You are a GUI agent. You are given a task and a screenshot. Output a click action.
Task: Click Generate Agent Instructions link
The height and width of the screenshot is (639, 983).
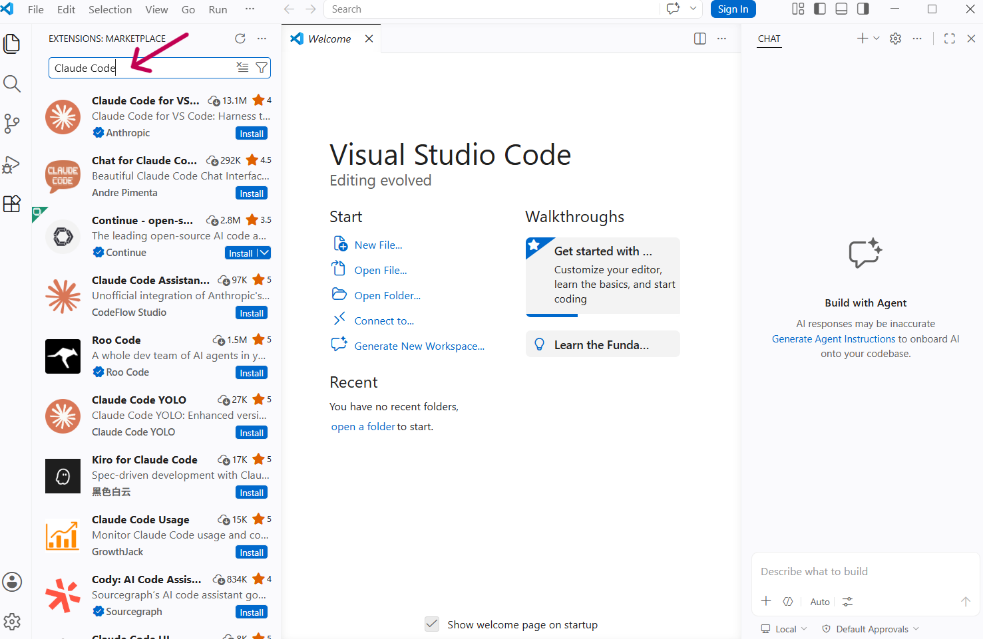tap(834, 338)
